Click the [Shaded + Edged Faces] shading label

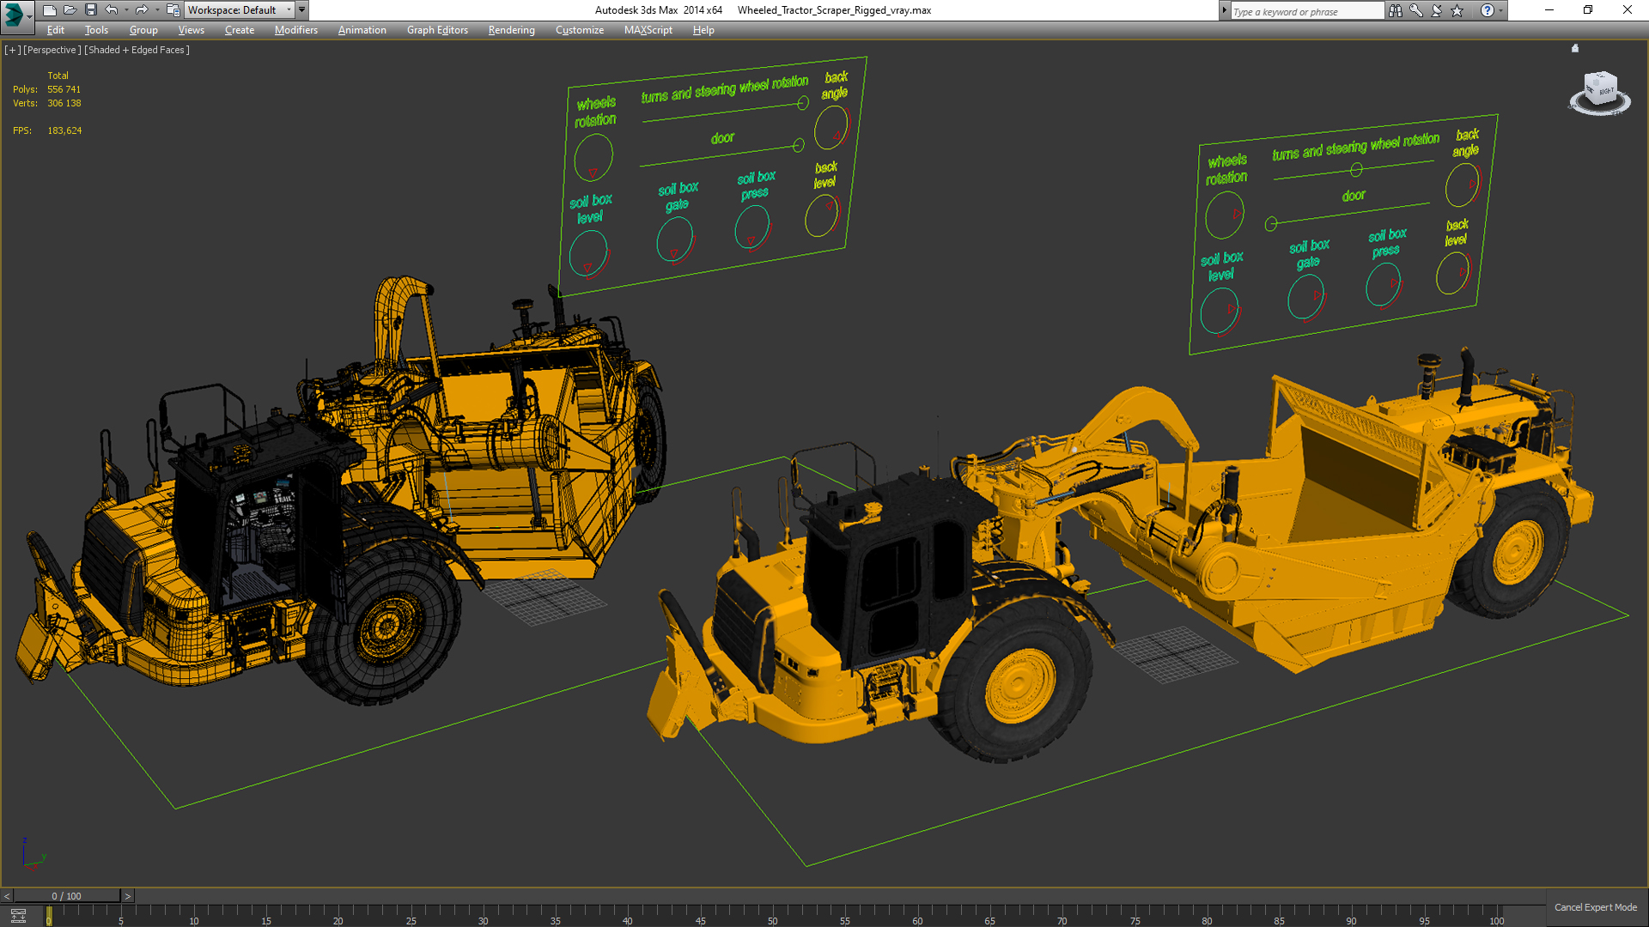tap(137, 50)
